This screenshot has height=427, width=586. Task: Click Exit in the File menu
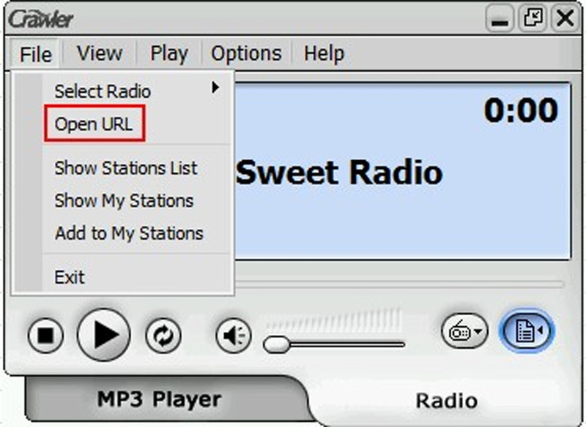pos(70,277)
